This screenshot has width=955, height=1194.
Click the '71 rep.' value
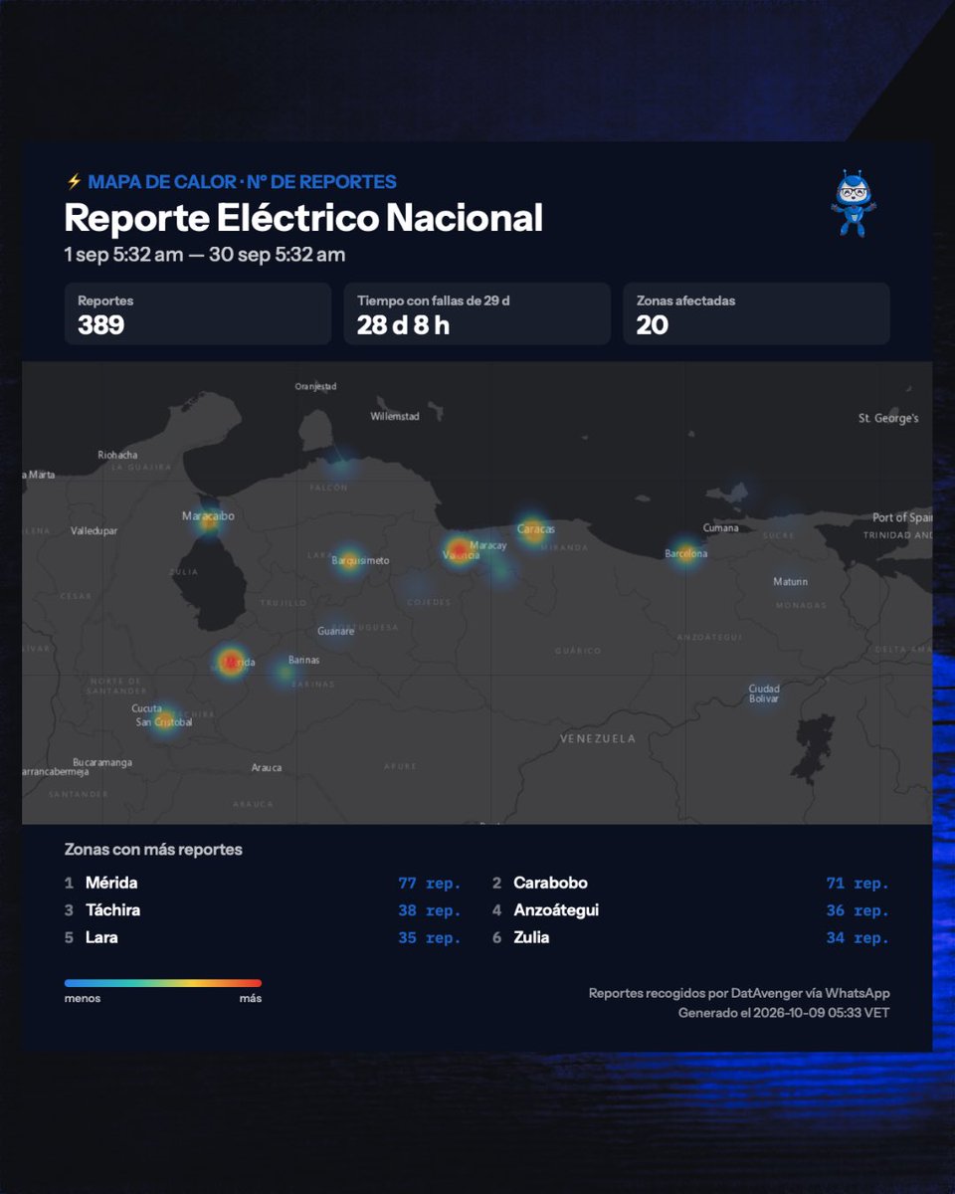pyautogui.click(x=858, y=883)
